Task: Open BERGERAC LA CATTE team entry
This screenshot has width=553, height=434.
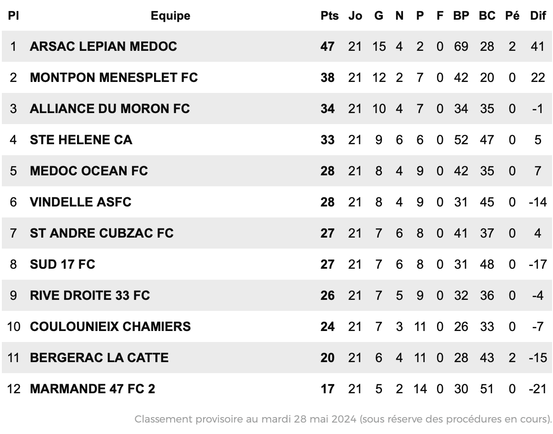Action: (99, 358)
